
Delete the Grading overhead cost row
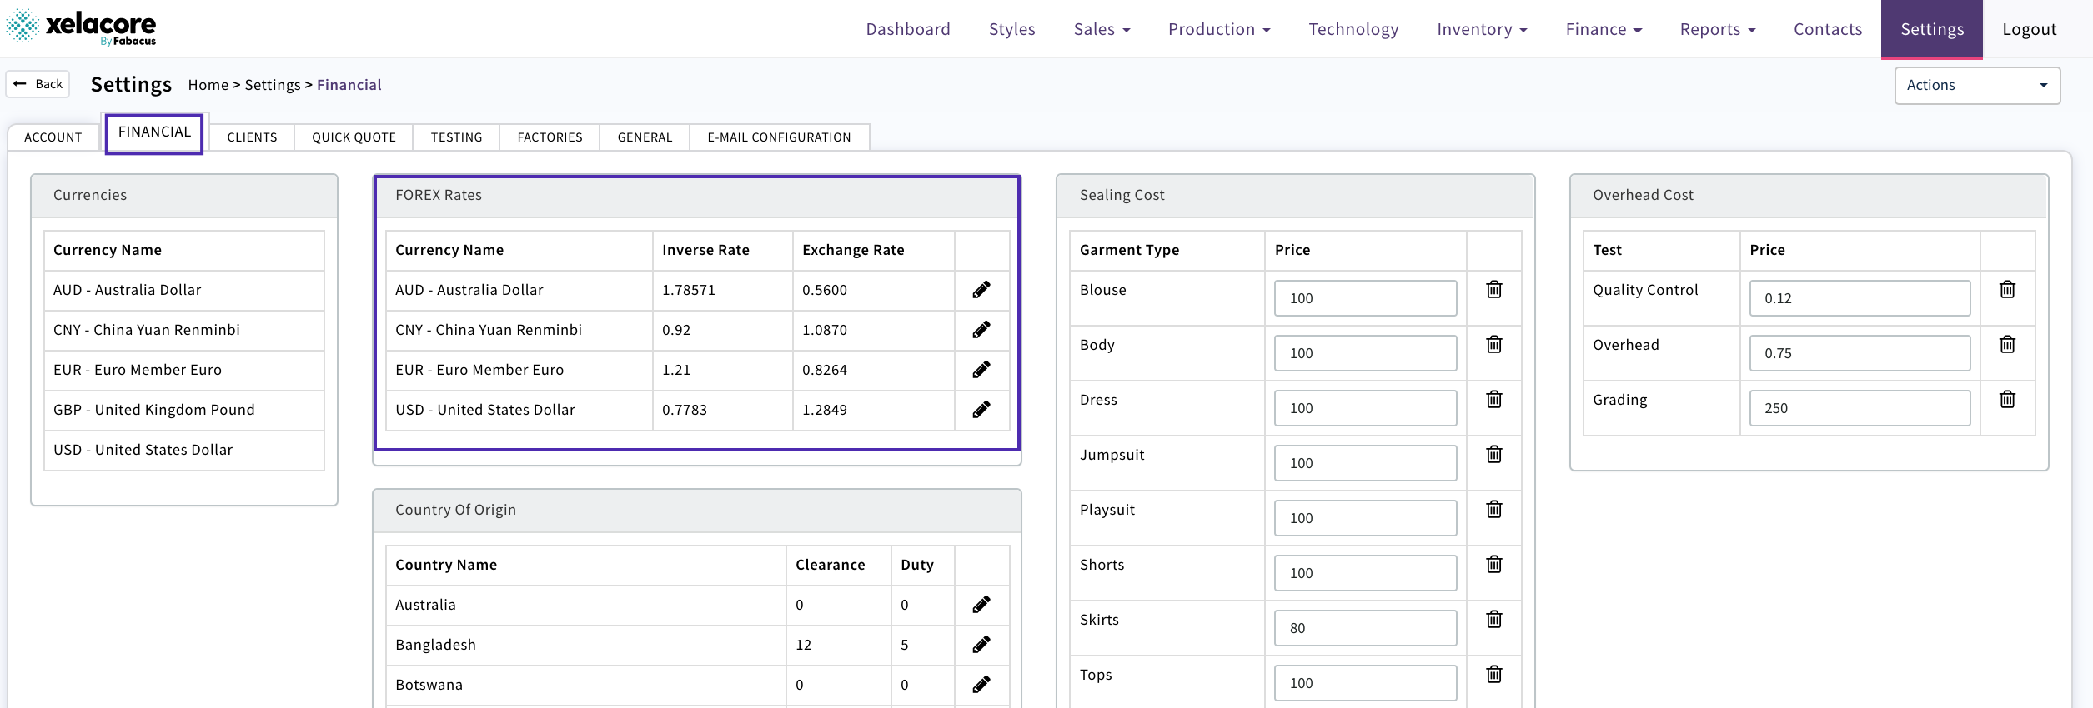2007,400
